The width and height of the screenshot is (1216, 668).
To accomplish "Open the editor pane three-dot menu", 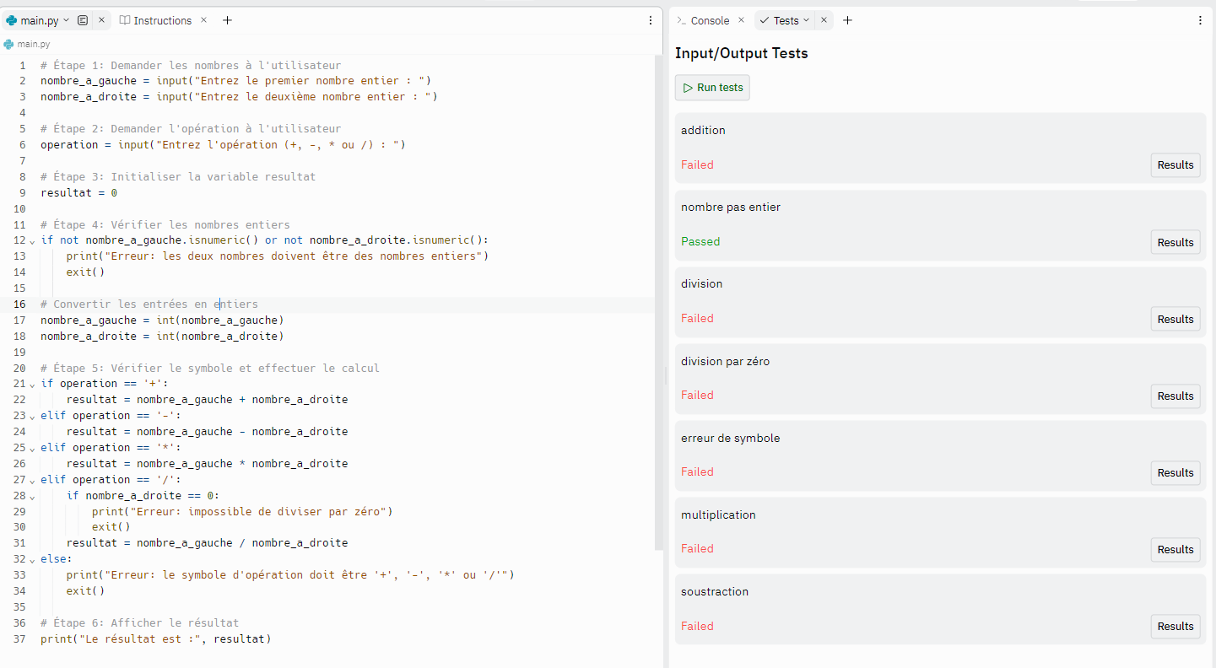I will (650, 20).
